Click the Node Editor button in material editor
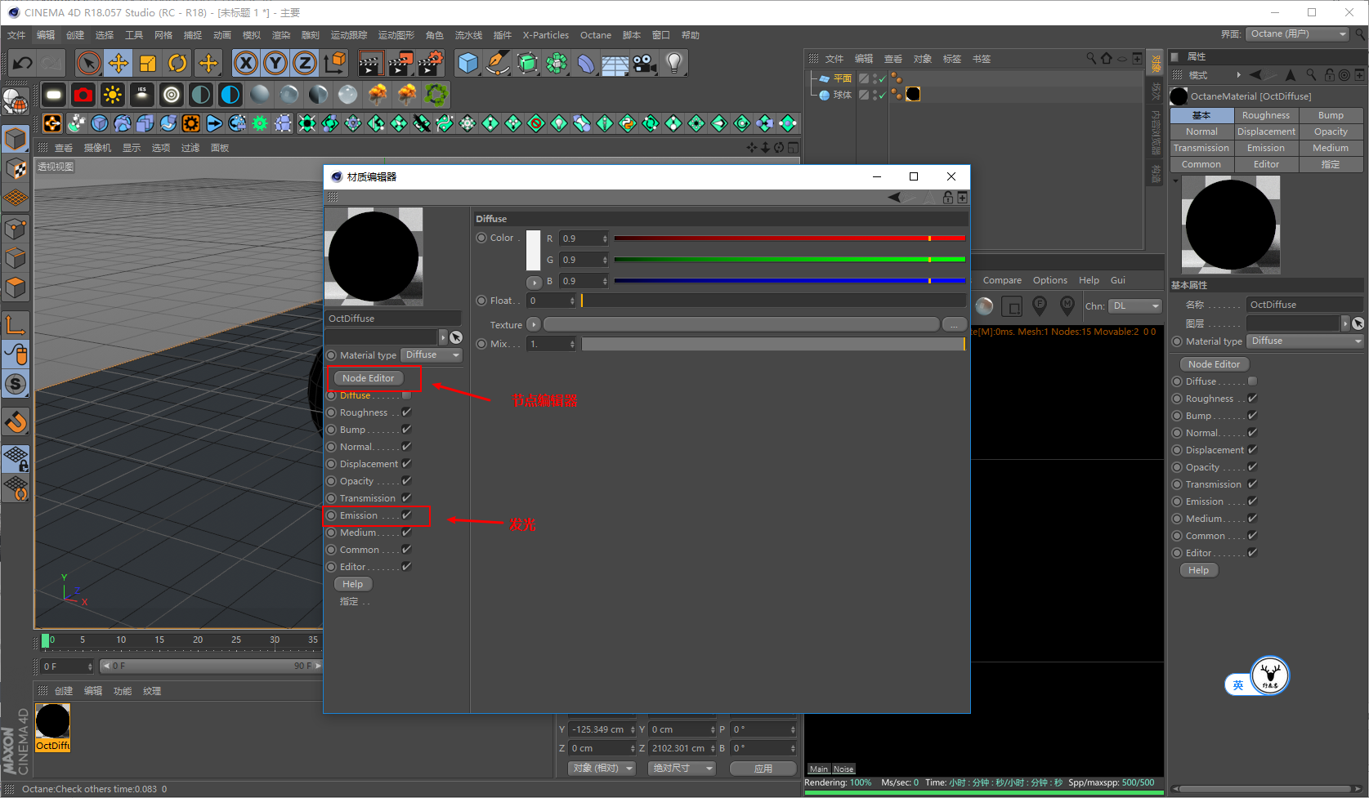 pos(369,378)
